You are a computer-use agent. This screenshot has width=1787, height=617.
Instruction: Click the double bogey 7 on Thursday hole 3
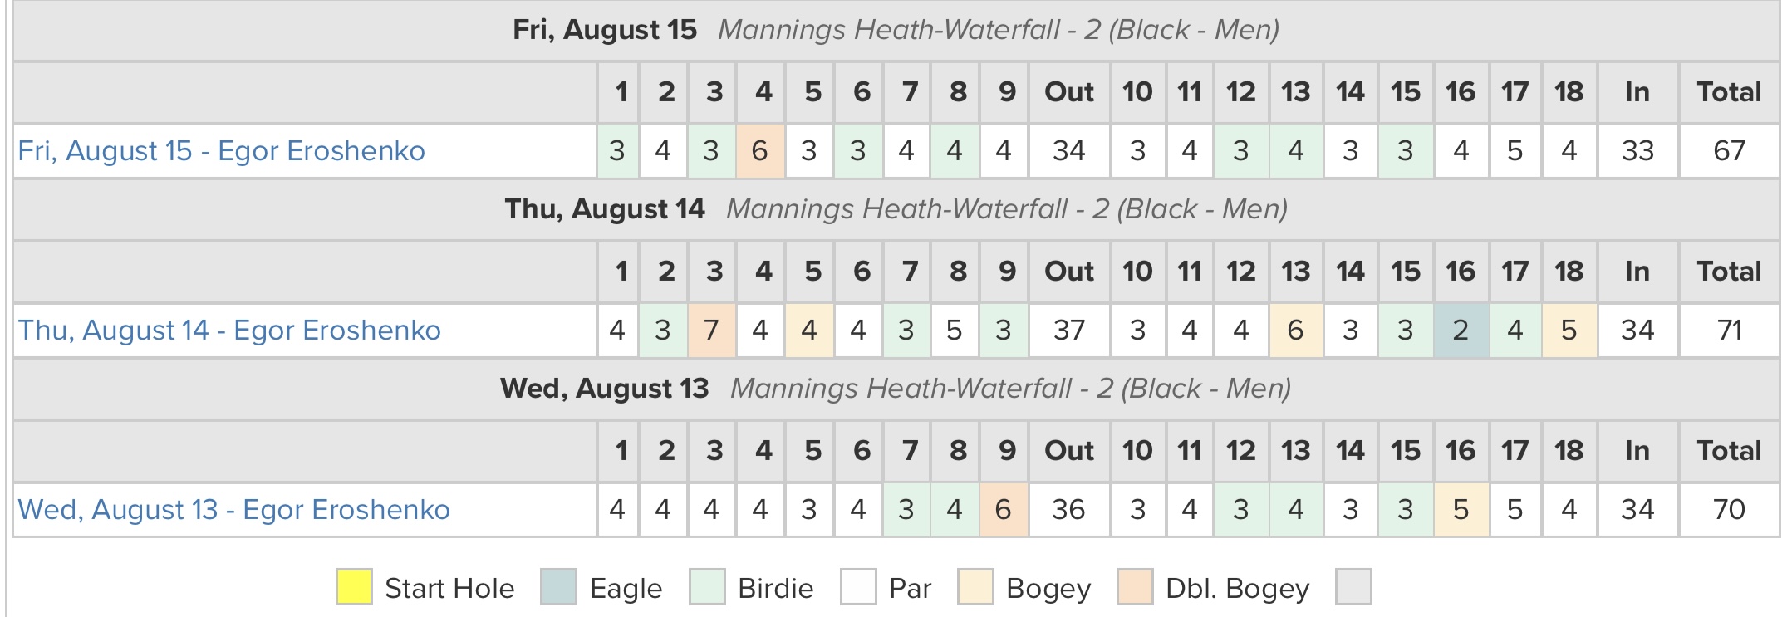tap(712, 331)
